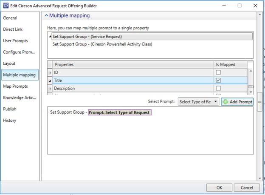Click the main panel vertical scrollbar thumb
This screenshot has width=265, height=195.
pos(260,102)
